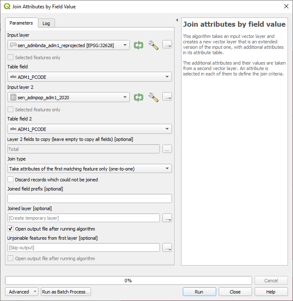Click browse button beside Input layer
293x301 pixels.
pos(167,45)
